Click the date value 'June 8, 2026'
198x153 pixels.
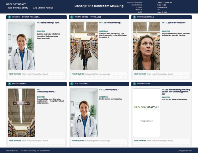click(162, 12)
